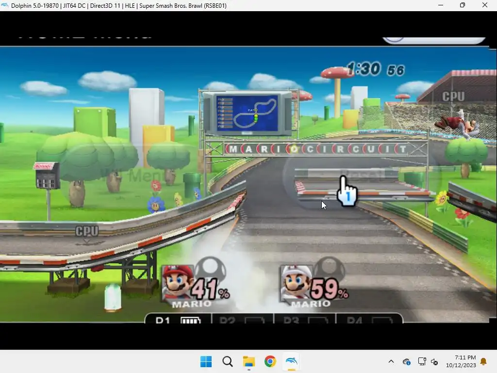
Task: Minimize the Dolphin window
Action: click(441, 5)
